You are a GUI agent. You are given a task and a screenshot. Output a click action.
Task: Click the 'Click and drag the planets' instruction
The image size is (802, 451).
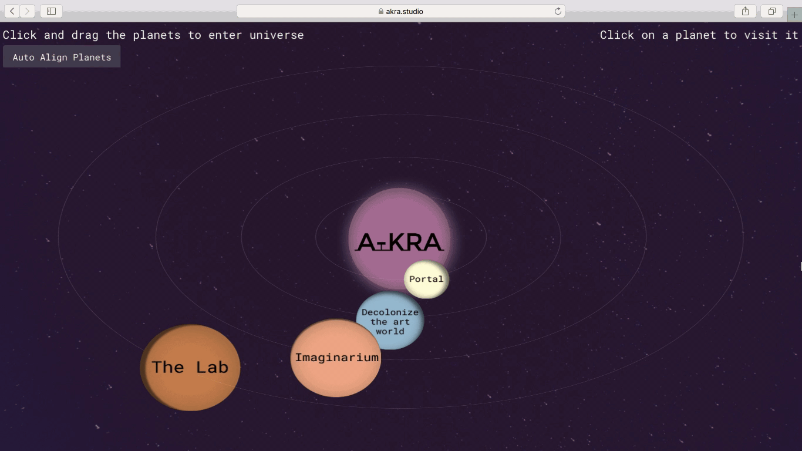pos(153,35)
